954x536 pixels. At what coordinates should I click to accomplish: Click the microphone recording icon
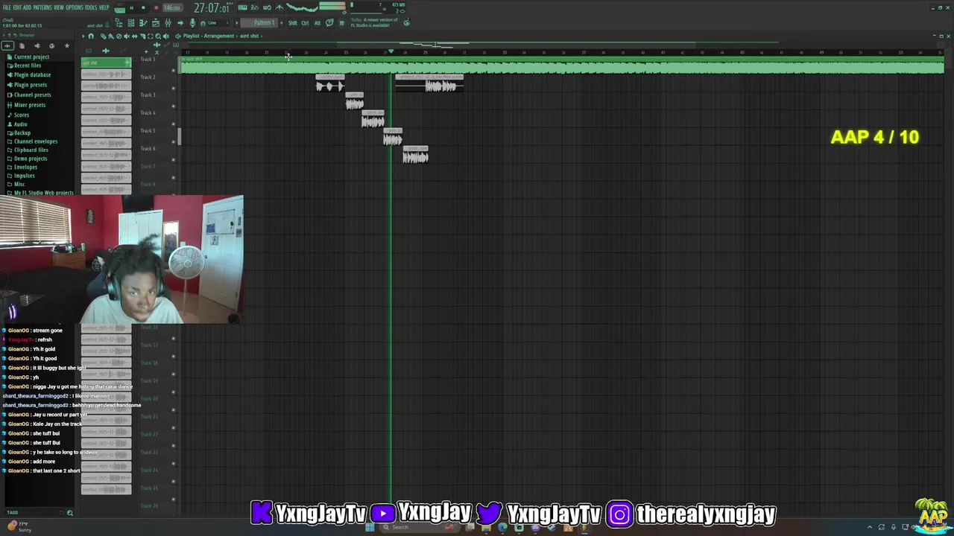click(x=192, y=23)
